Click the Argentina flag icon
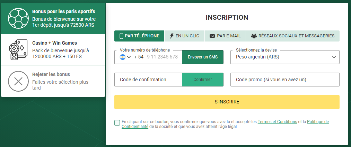This screenshot has height=147, width=351. (122, 57)
